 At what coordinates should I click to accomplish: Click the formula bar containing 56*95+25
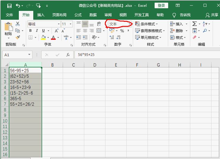(147, 55)
